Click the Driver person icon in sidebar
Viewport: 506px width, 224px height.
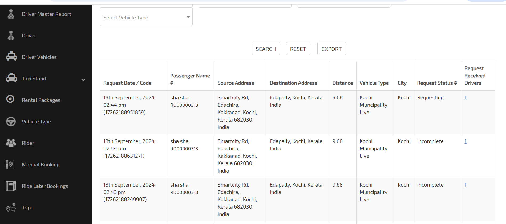click(11, 36)
